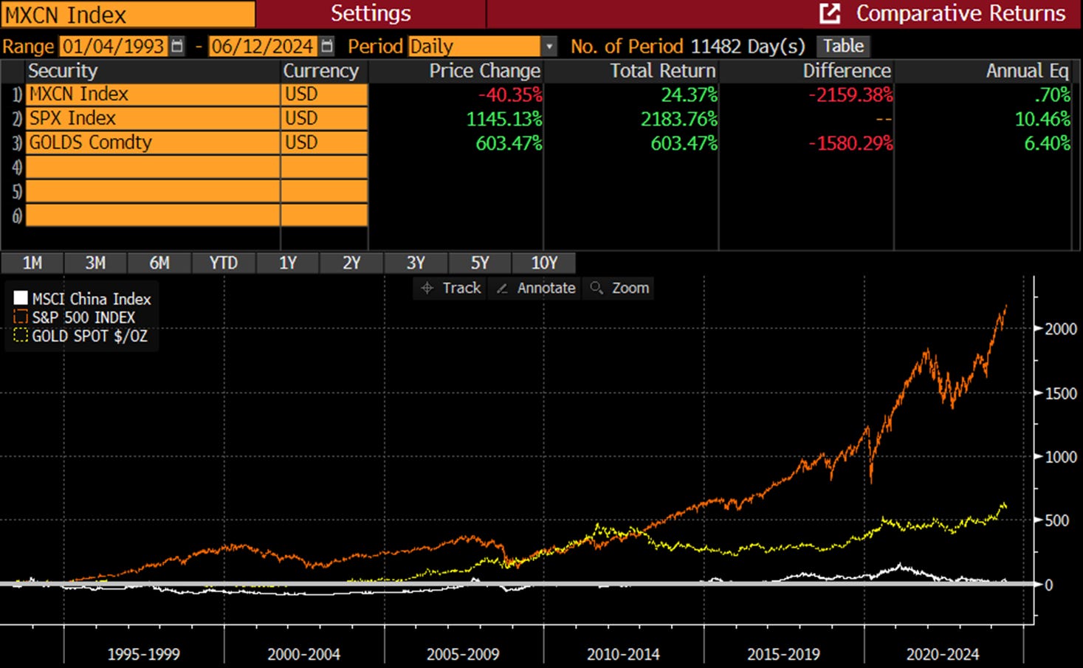1083x668 pixels.
Task: Edit the end date 06/12/2024 field
Action: (264, 47)
